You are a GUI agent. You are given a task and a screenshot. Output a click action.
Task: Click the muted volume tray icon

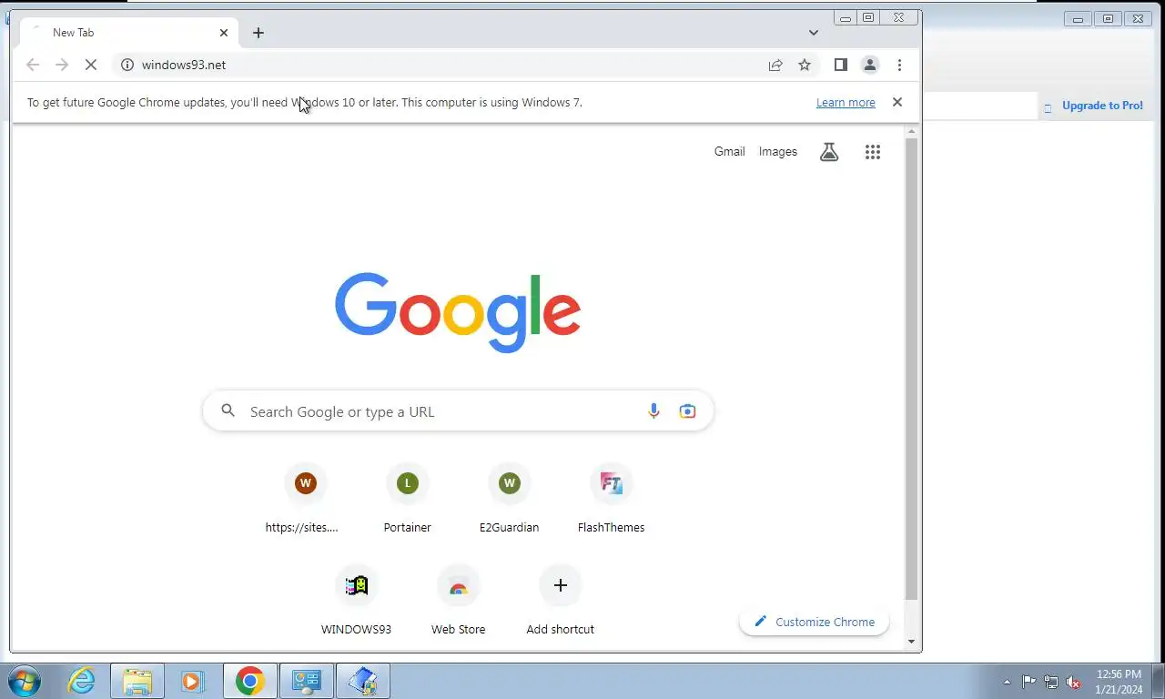pyautogui.click(x=1073, y=682)
